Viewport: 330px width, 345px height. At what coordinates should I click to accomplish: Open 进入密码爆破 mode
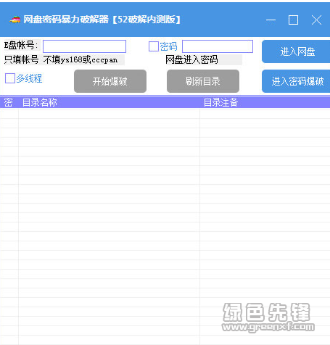pos(296,81)
